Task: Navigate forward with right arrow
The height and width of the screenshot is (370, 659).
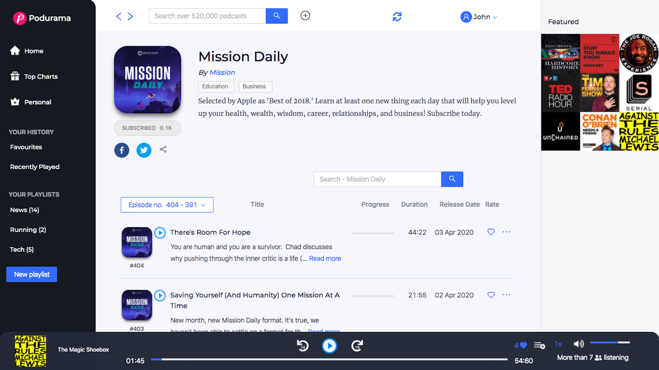Action: pos(130,16)
